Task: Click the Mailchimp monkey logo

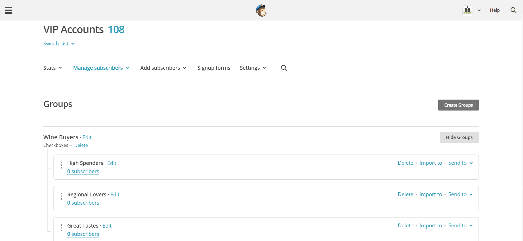Action: 261,11
